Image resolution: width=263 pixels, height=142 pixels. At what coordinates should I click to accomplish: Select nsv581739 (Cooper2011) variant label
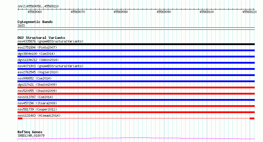tap(37, 109)
